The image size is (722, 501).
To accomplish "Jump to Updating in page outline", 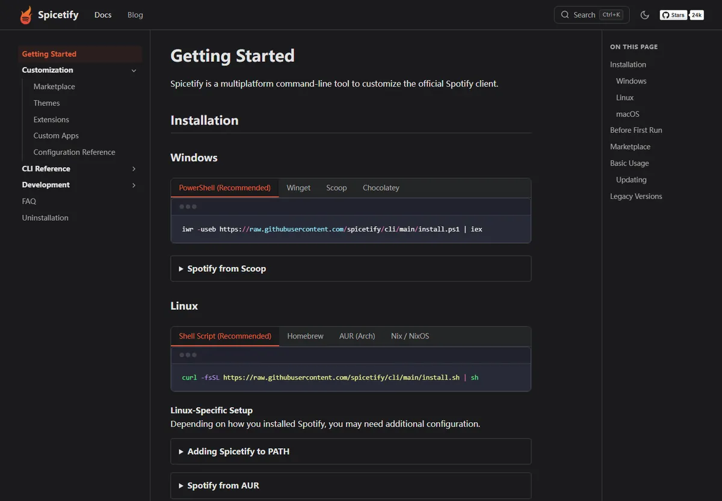I will click(x=631, y=180).
